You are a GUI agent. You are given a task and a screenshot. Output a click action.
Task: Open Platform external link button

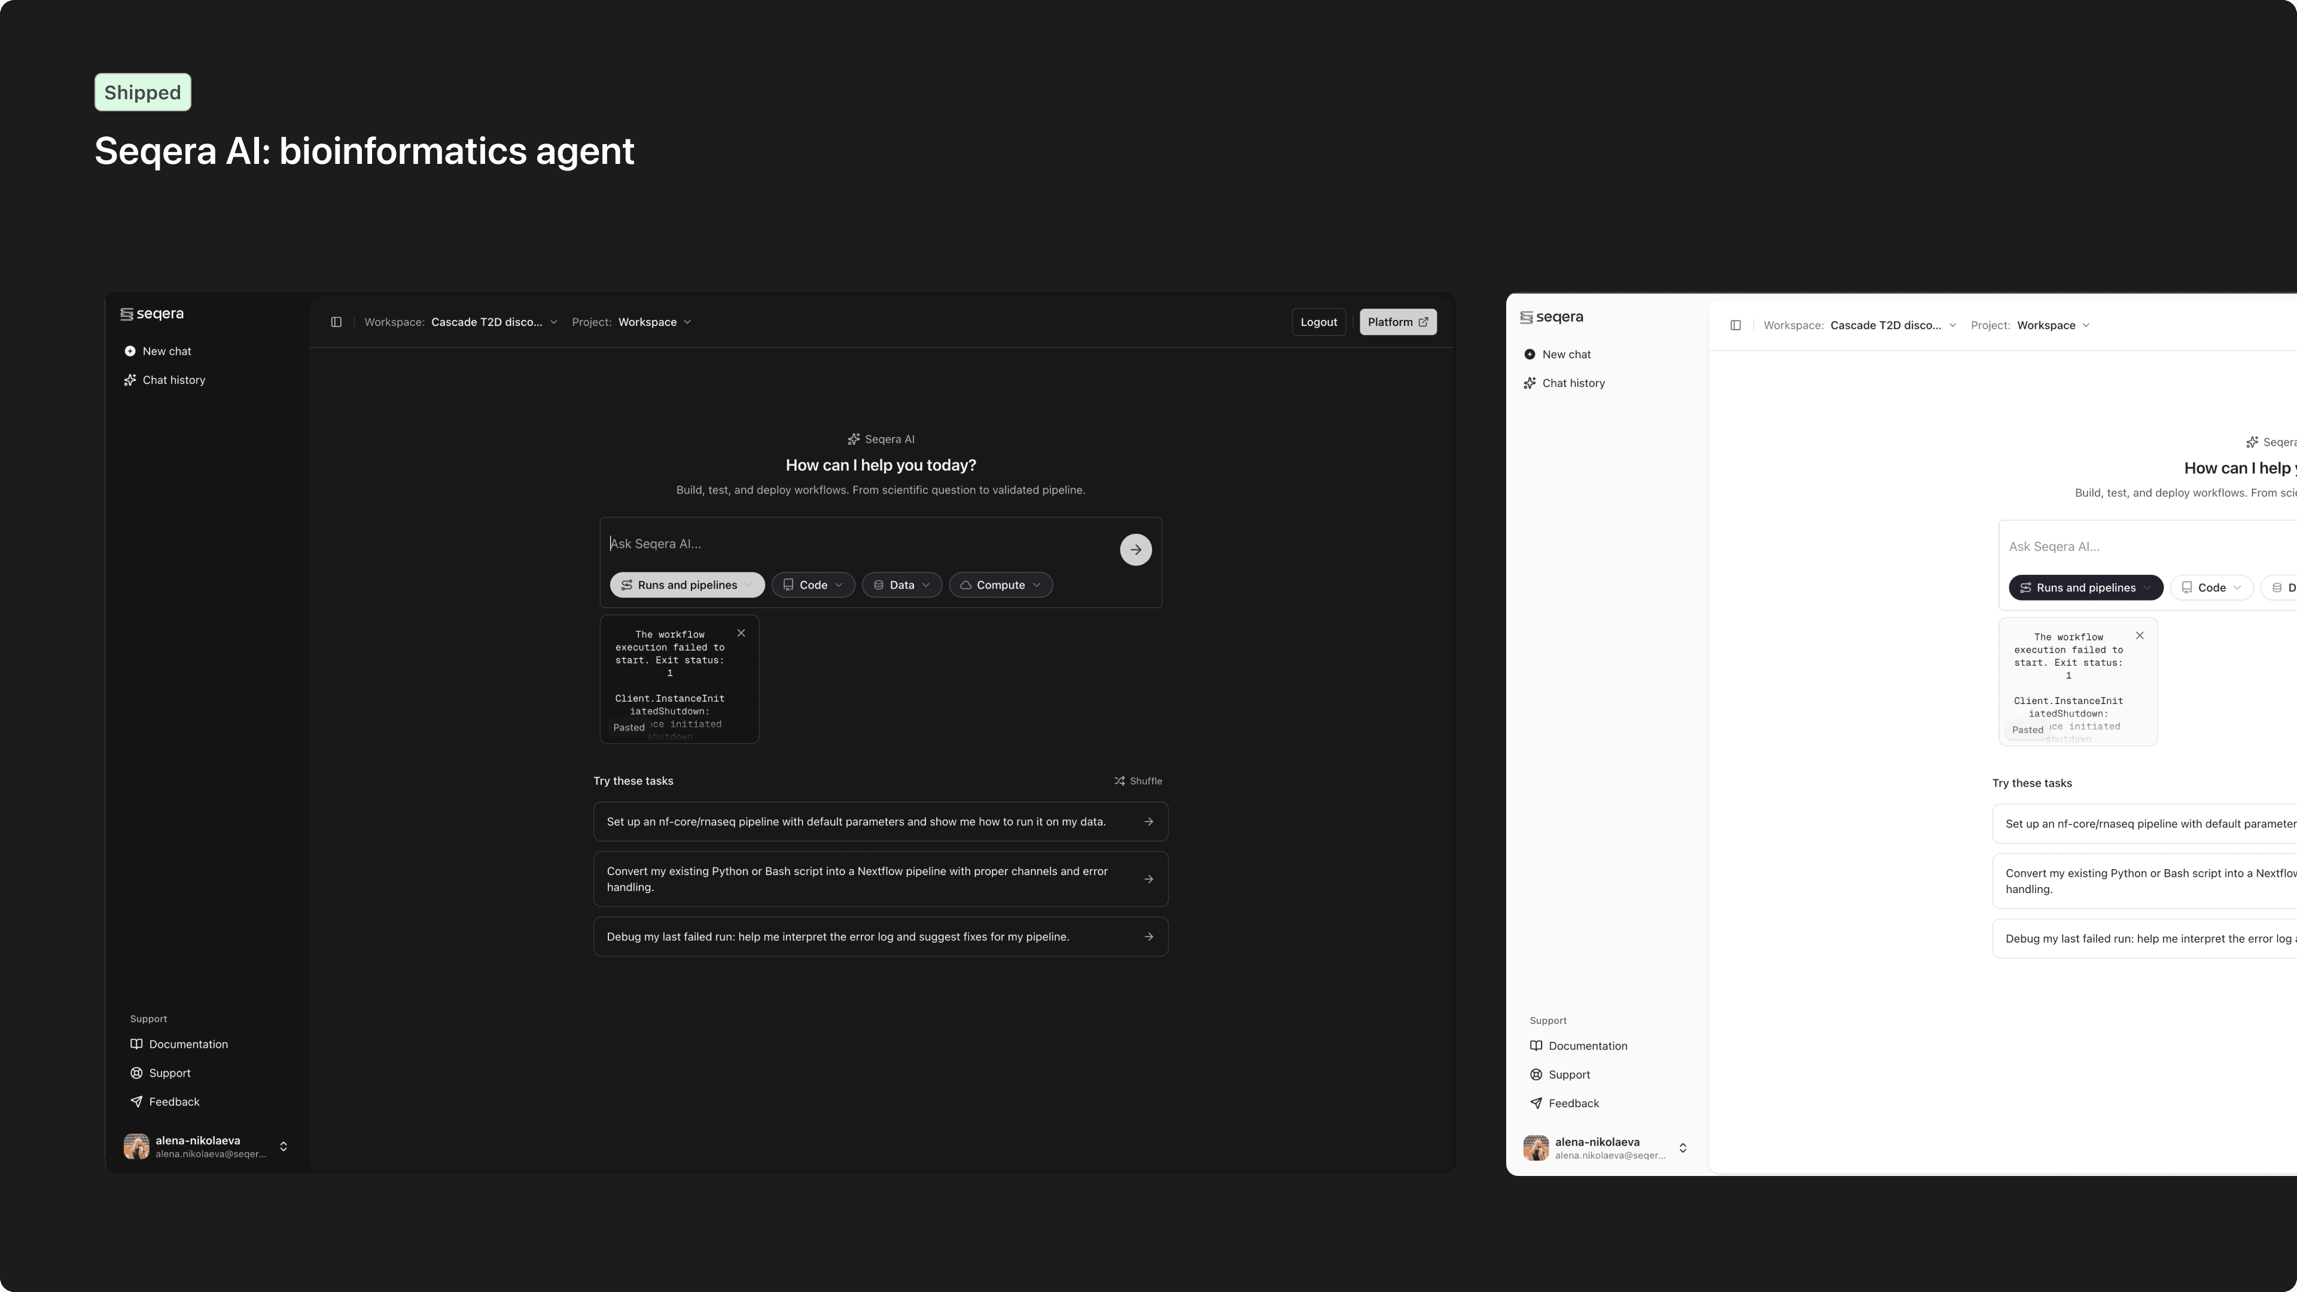coord(1398,322)
